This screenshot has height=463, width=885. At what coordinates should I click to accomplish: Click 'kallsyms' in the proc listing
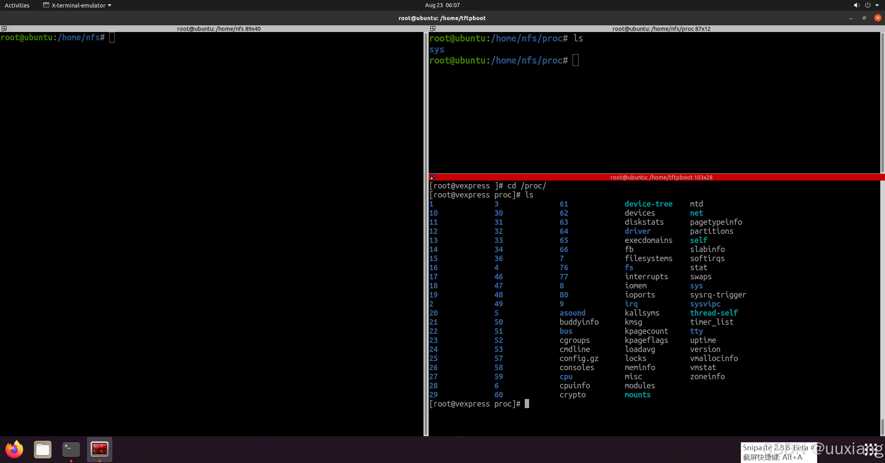click(642, 313)
